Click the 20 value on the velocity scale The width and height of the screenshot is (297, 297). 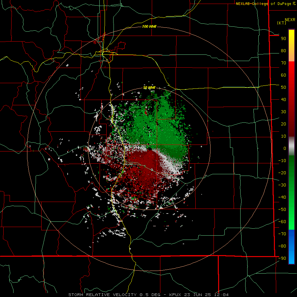point(283,124)
